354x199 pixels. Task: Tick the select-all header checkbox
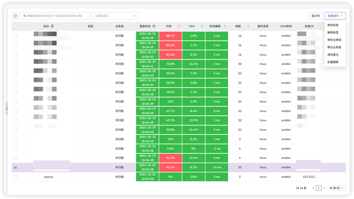point(15,26)
